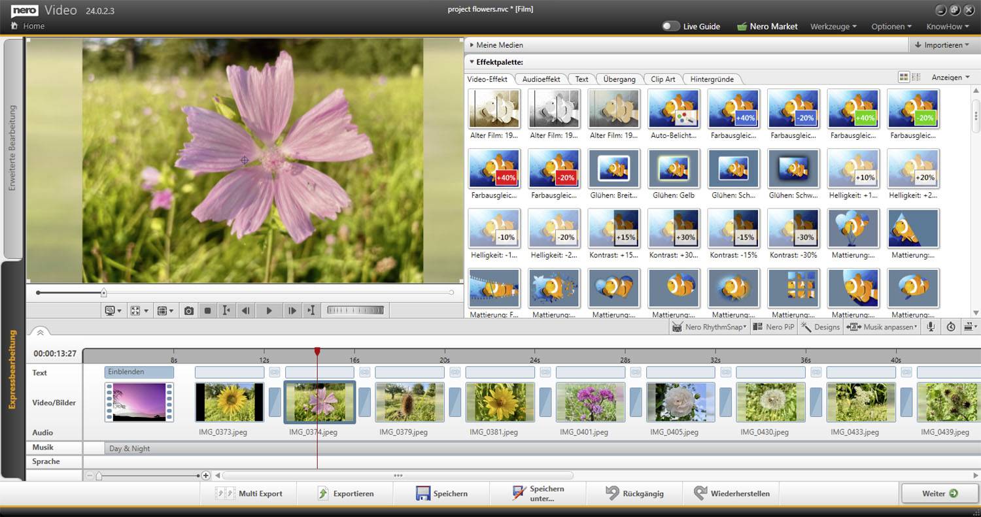
Task: Collapse the Effektpalette section
Action: pos(472,61)
